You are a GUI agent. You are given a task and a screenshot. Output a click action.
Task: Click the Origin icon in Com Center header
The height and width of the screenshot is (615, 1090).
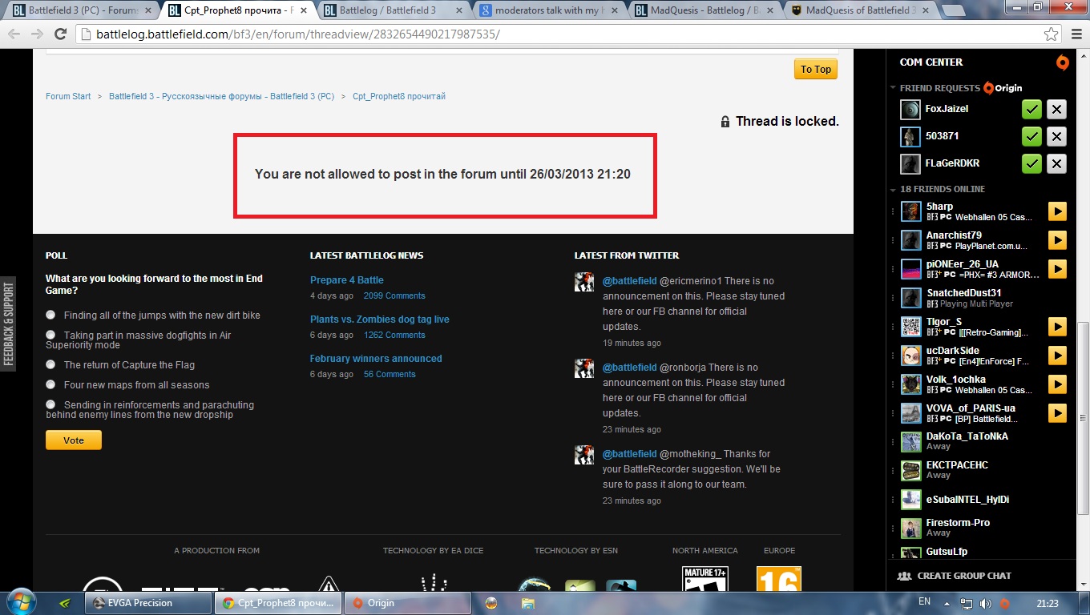coord(1062,62)
